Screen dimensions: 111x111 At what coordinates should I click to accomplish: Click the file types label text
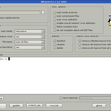pos(7,42)
